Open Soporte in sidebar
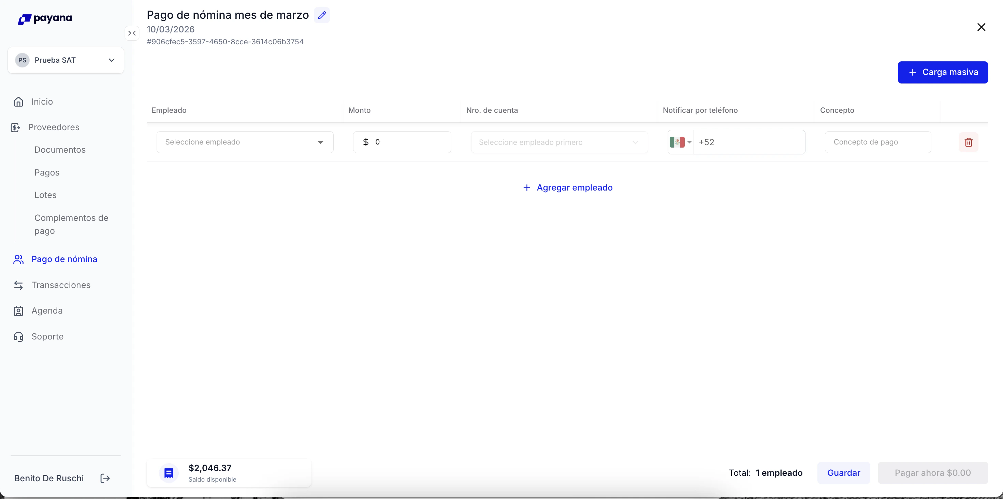The image size is (1003, 499). 47,337
